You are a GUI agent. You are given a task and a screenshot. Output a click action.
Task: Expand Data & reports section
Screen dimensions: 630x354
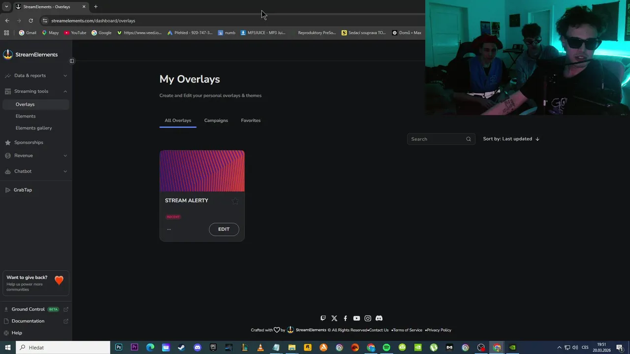[x=36, y=76]
